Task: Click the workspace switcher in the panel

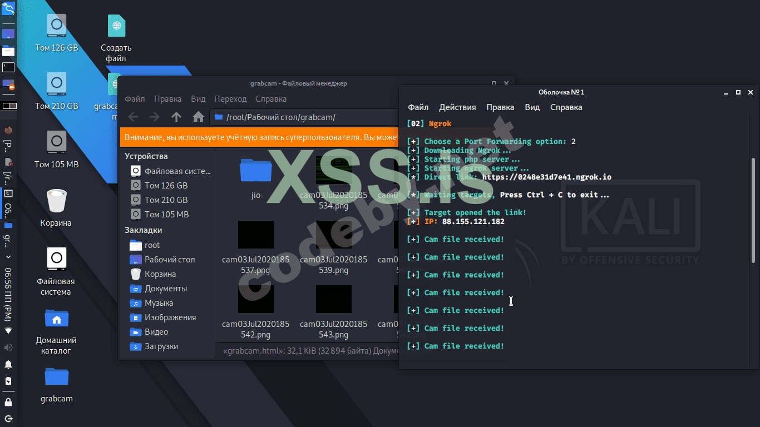Action: 9,106
